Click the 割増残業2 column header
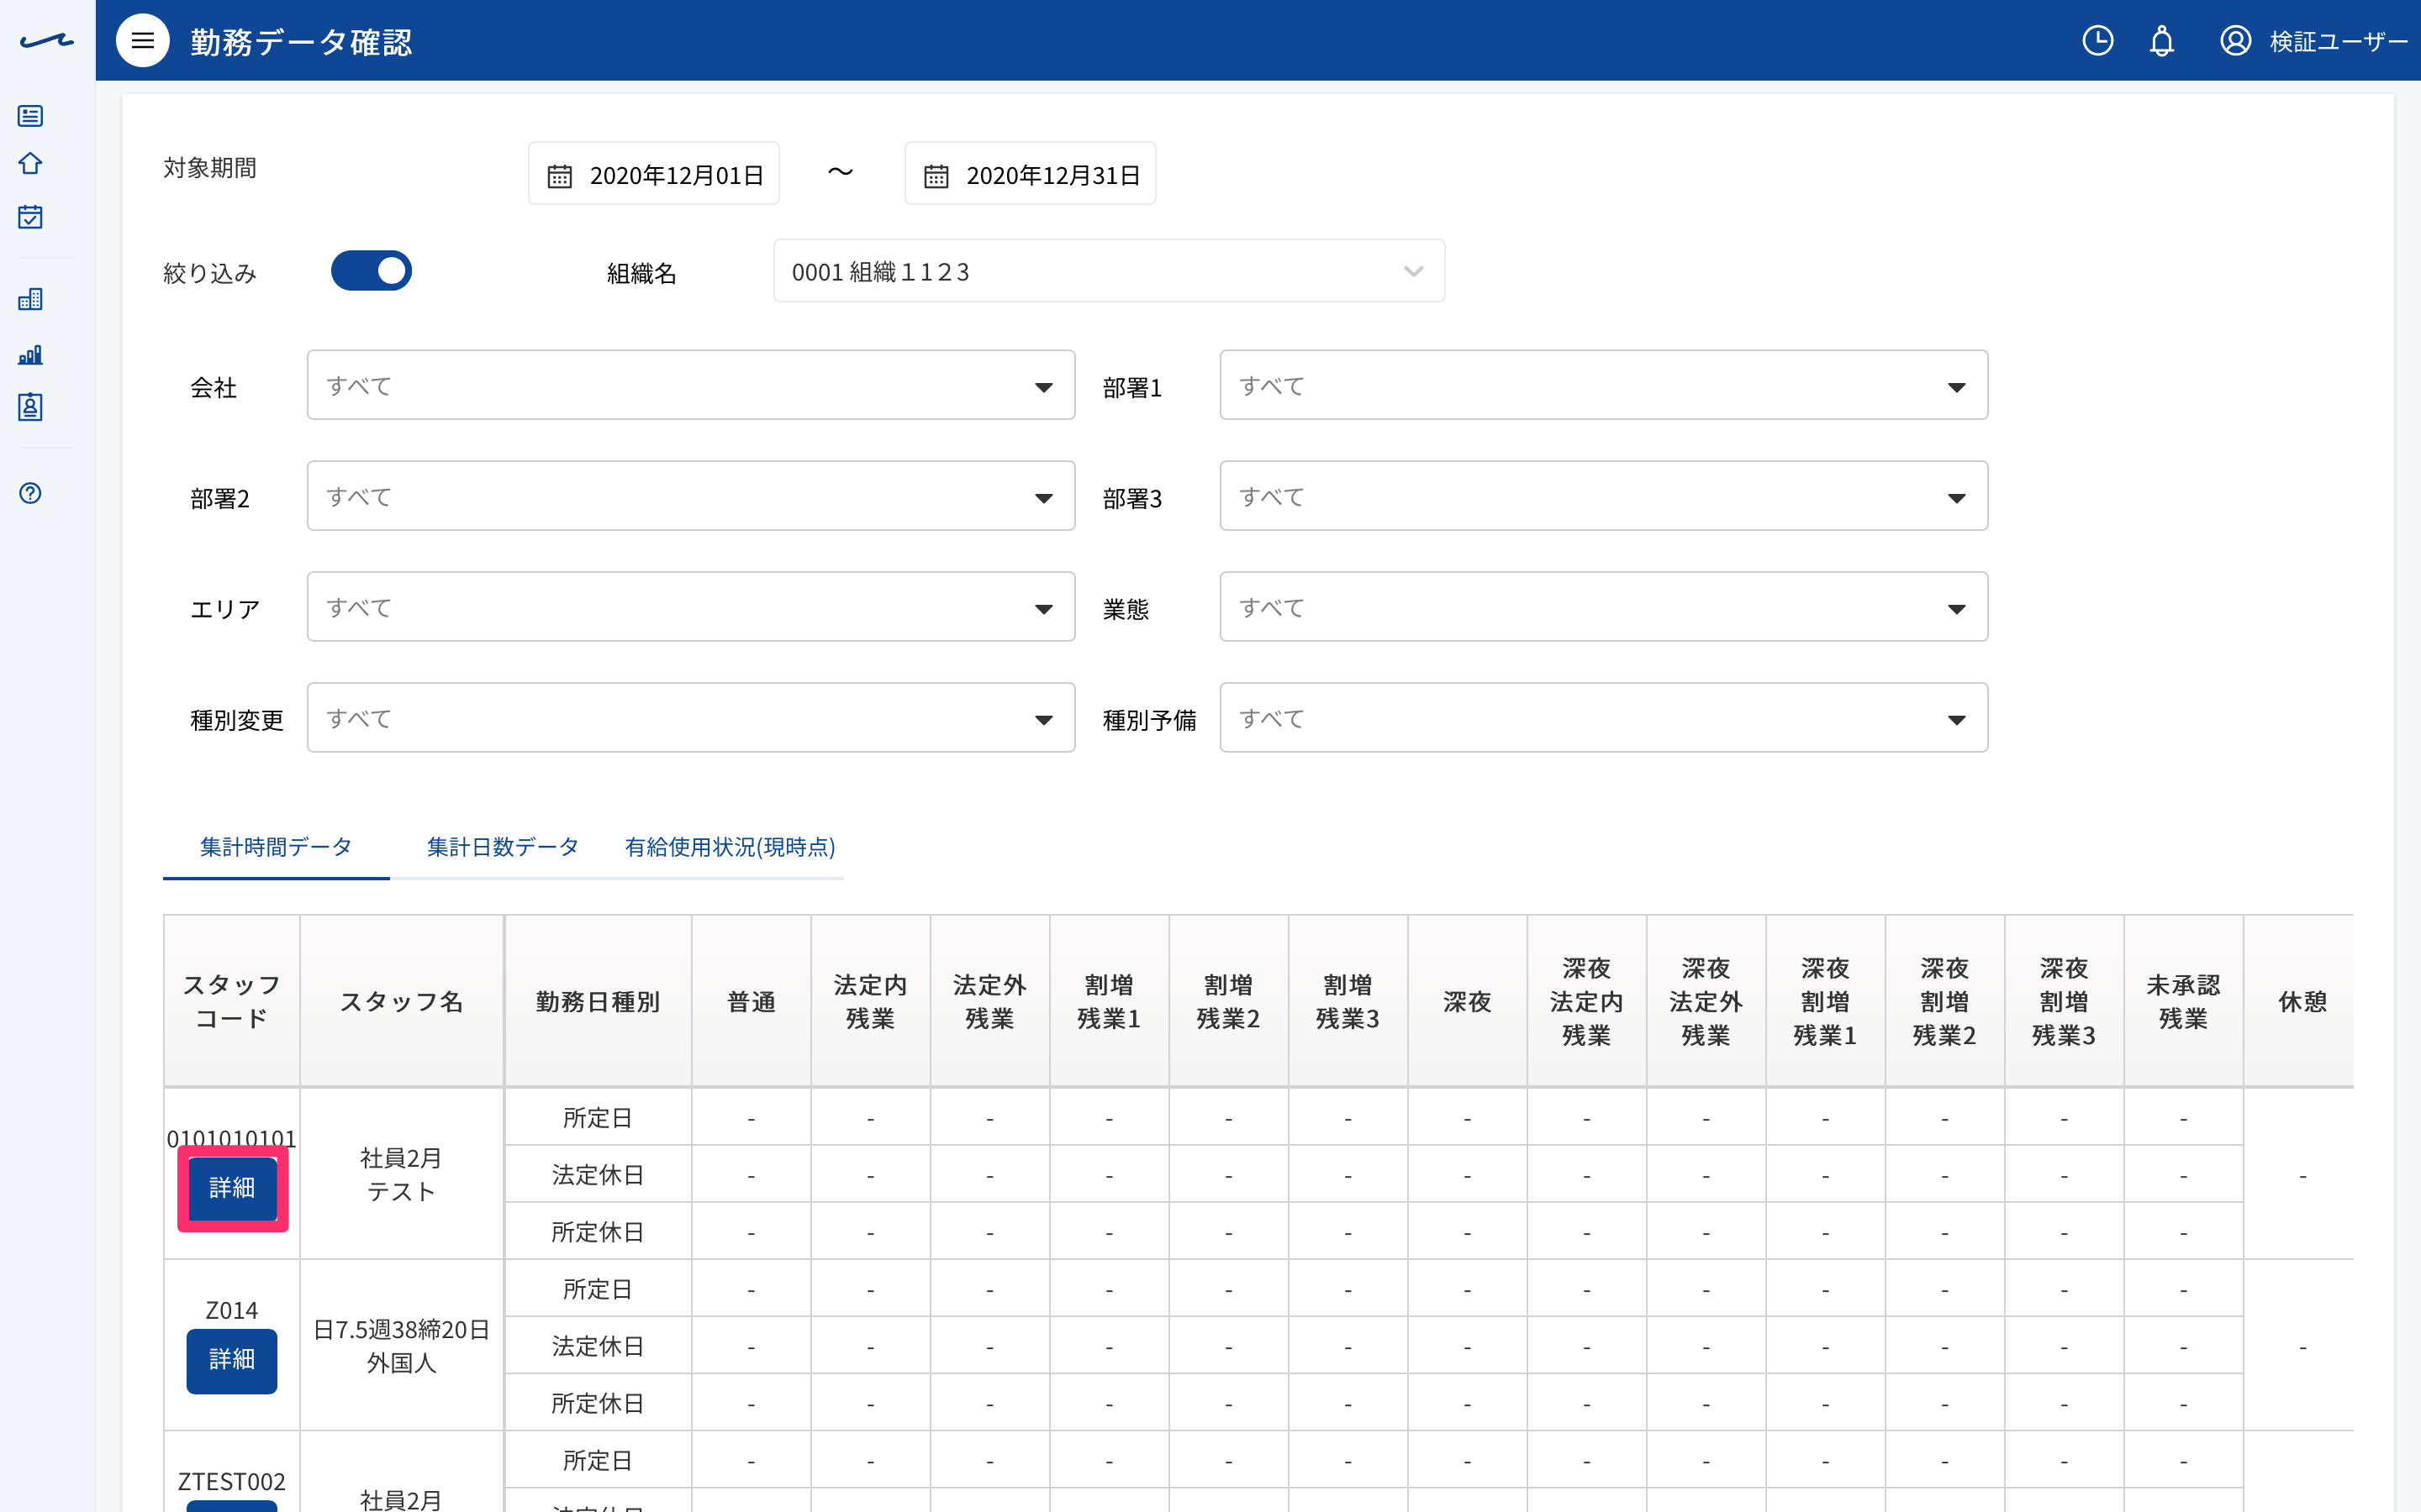 coord(1228,1002)
